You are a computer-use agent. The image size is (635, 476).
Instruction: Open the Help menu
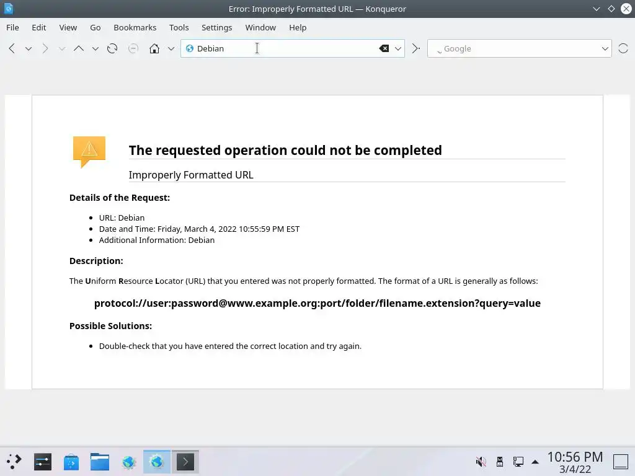tap(298, 27)
